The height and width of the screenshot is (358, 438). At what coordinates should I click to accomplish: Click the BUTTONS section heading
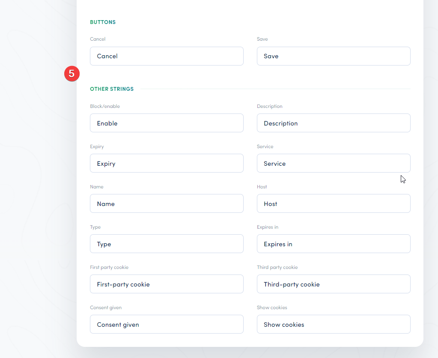point(103,22)
